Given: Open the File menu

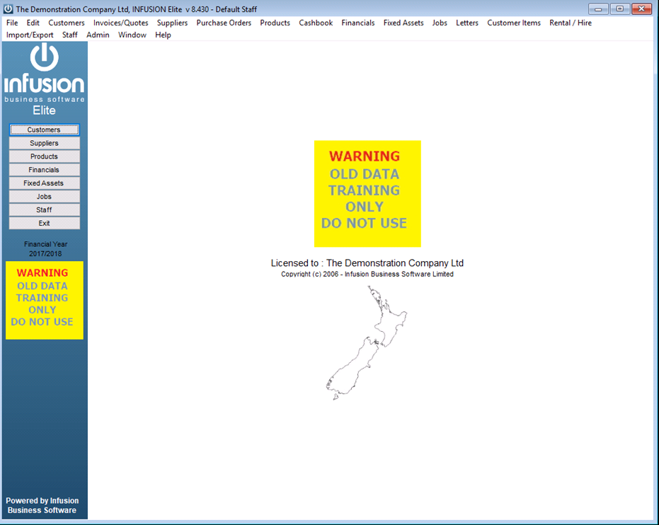Looking at the screenshot, I should pyautogui.click(x=12, y=23).
